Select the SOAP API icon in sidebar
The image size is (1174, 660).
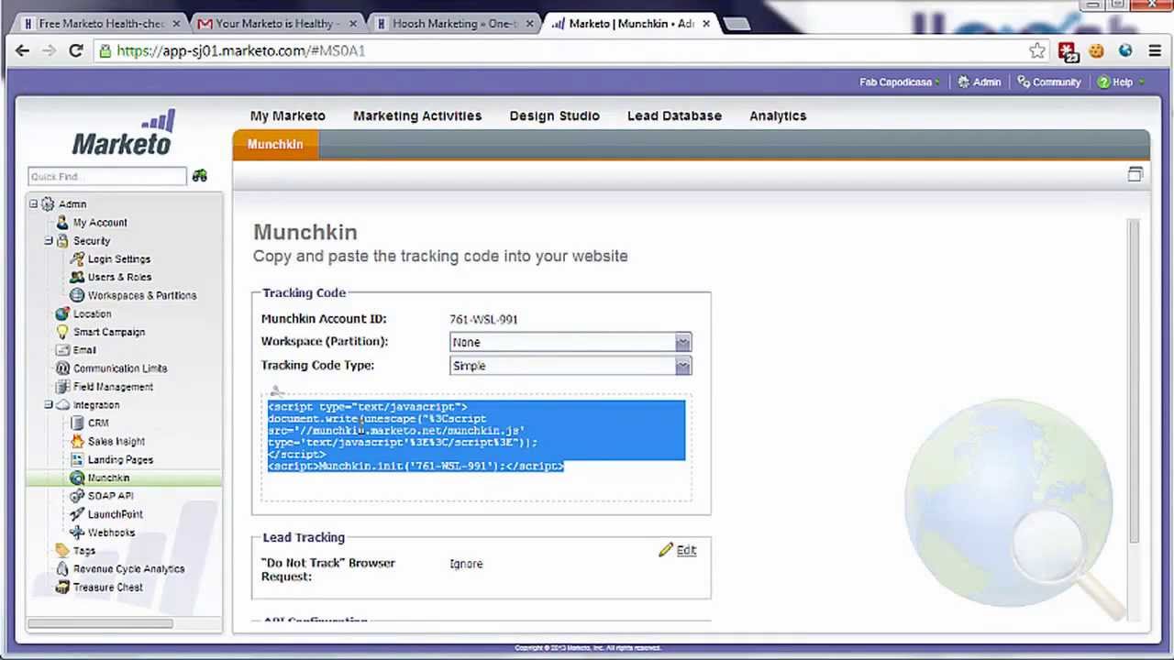pyautogui.click(x=78, y=496)
